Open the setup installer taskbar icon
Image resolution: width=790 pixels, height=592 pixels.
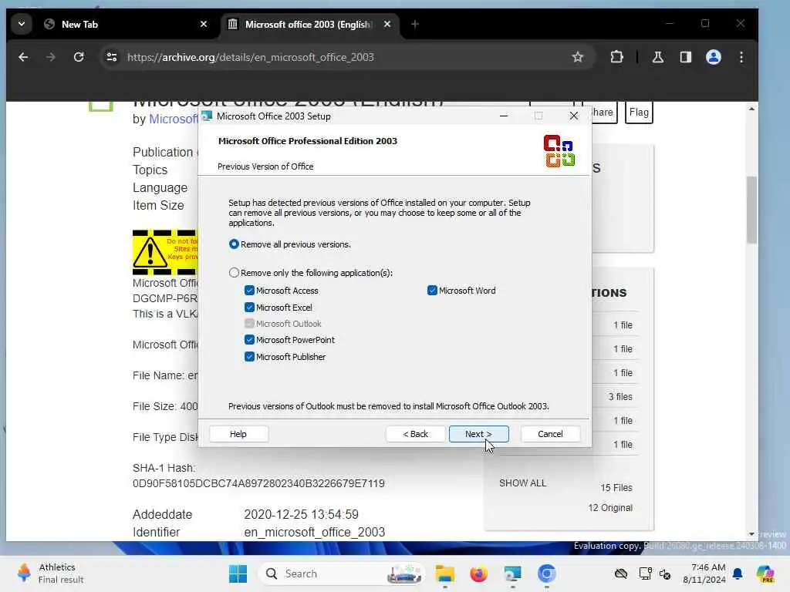pos(512,573)
